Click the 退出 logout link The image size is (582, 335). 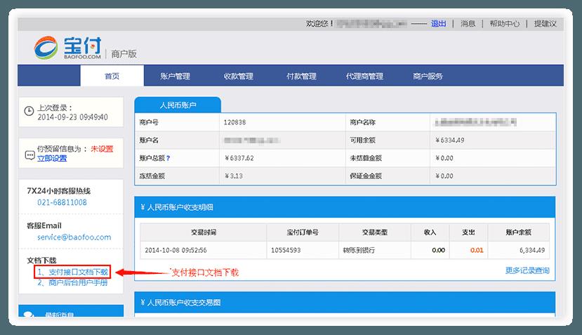(438, 24)
